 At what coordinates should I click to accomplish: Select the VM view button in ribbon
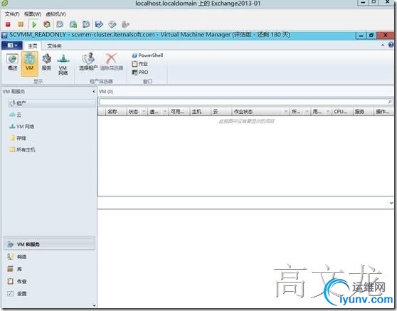tap(30, 63)
